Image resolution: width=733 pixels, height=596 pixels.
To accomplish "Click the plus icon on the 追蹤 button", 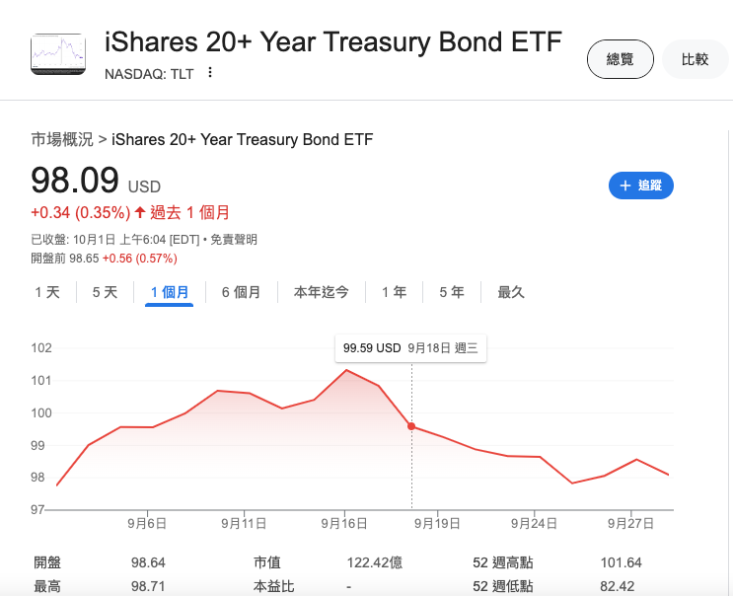I will (625, 186).
